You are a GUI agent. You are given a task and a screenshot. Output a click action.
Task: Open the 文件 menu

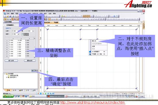(8, 13)
